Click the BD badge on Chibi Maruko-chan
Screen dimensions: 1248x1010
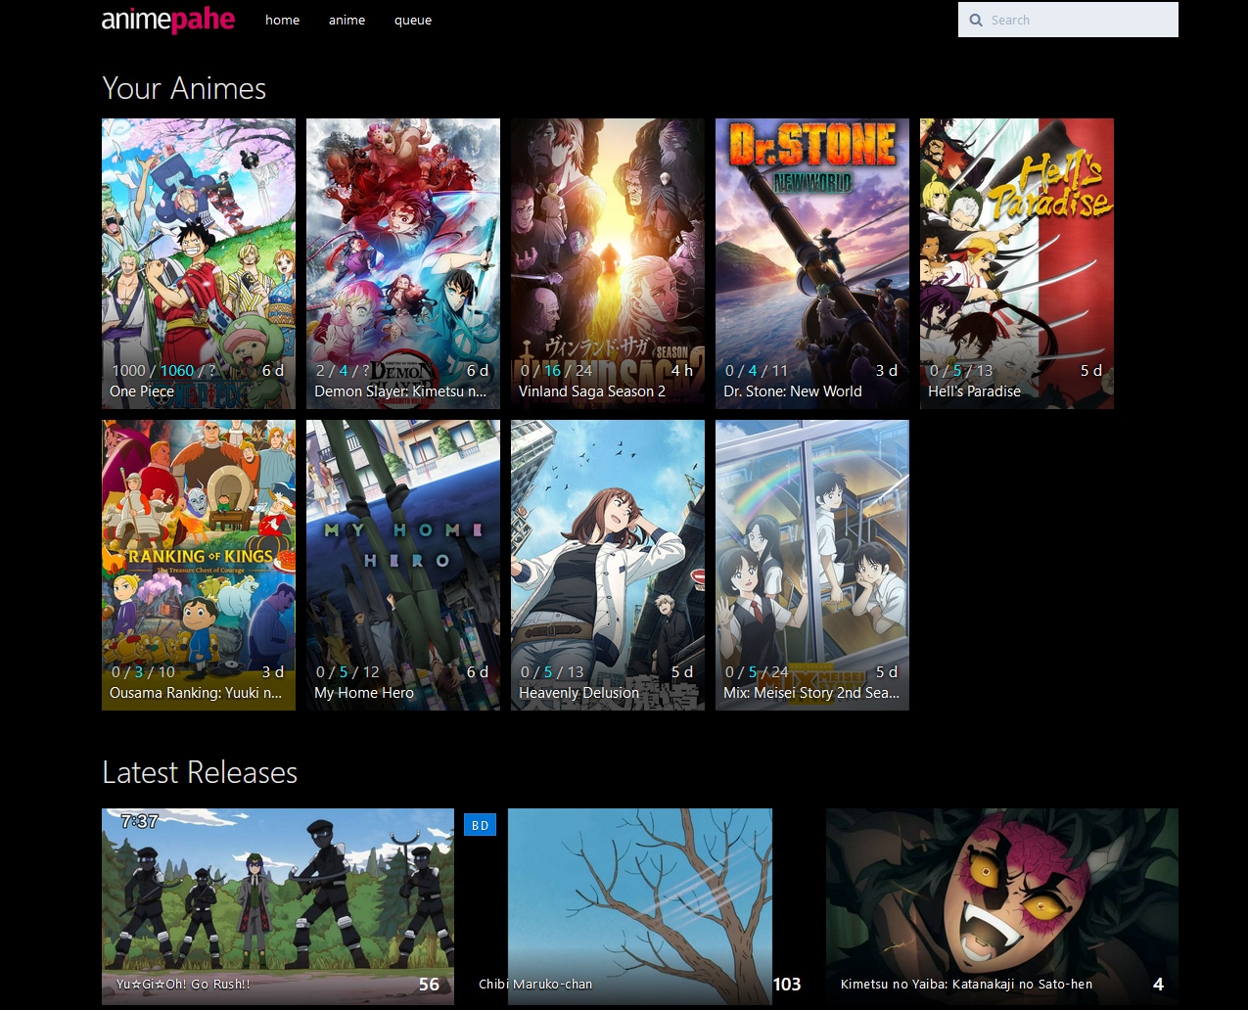point(480,825)
